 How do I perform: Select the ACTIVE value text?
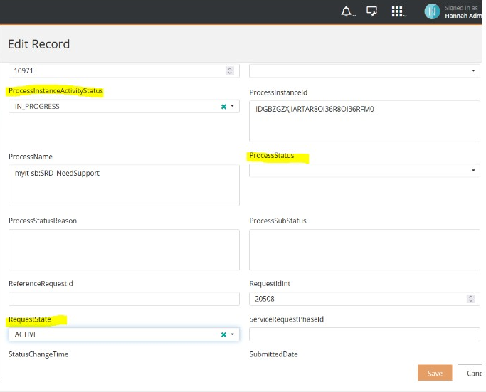click(x=26, y=334)
